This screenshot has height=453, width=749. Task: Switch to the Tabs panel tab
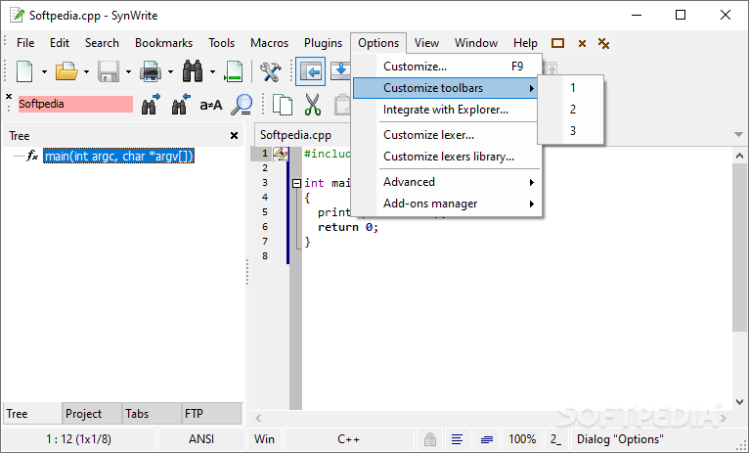pos(152,413)
